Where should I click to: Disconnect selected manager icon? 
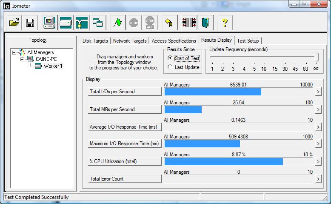(189, 23)
